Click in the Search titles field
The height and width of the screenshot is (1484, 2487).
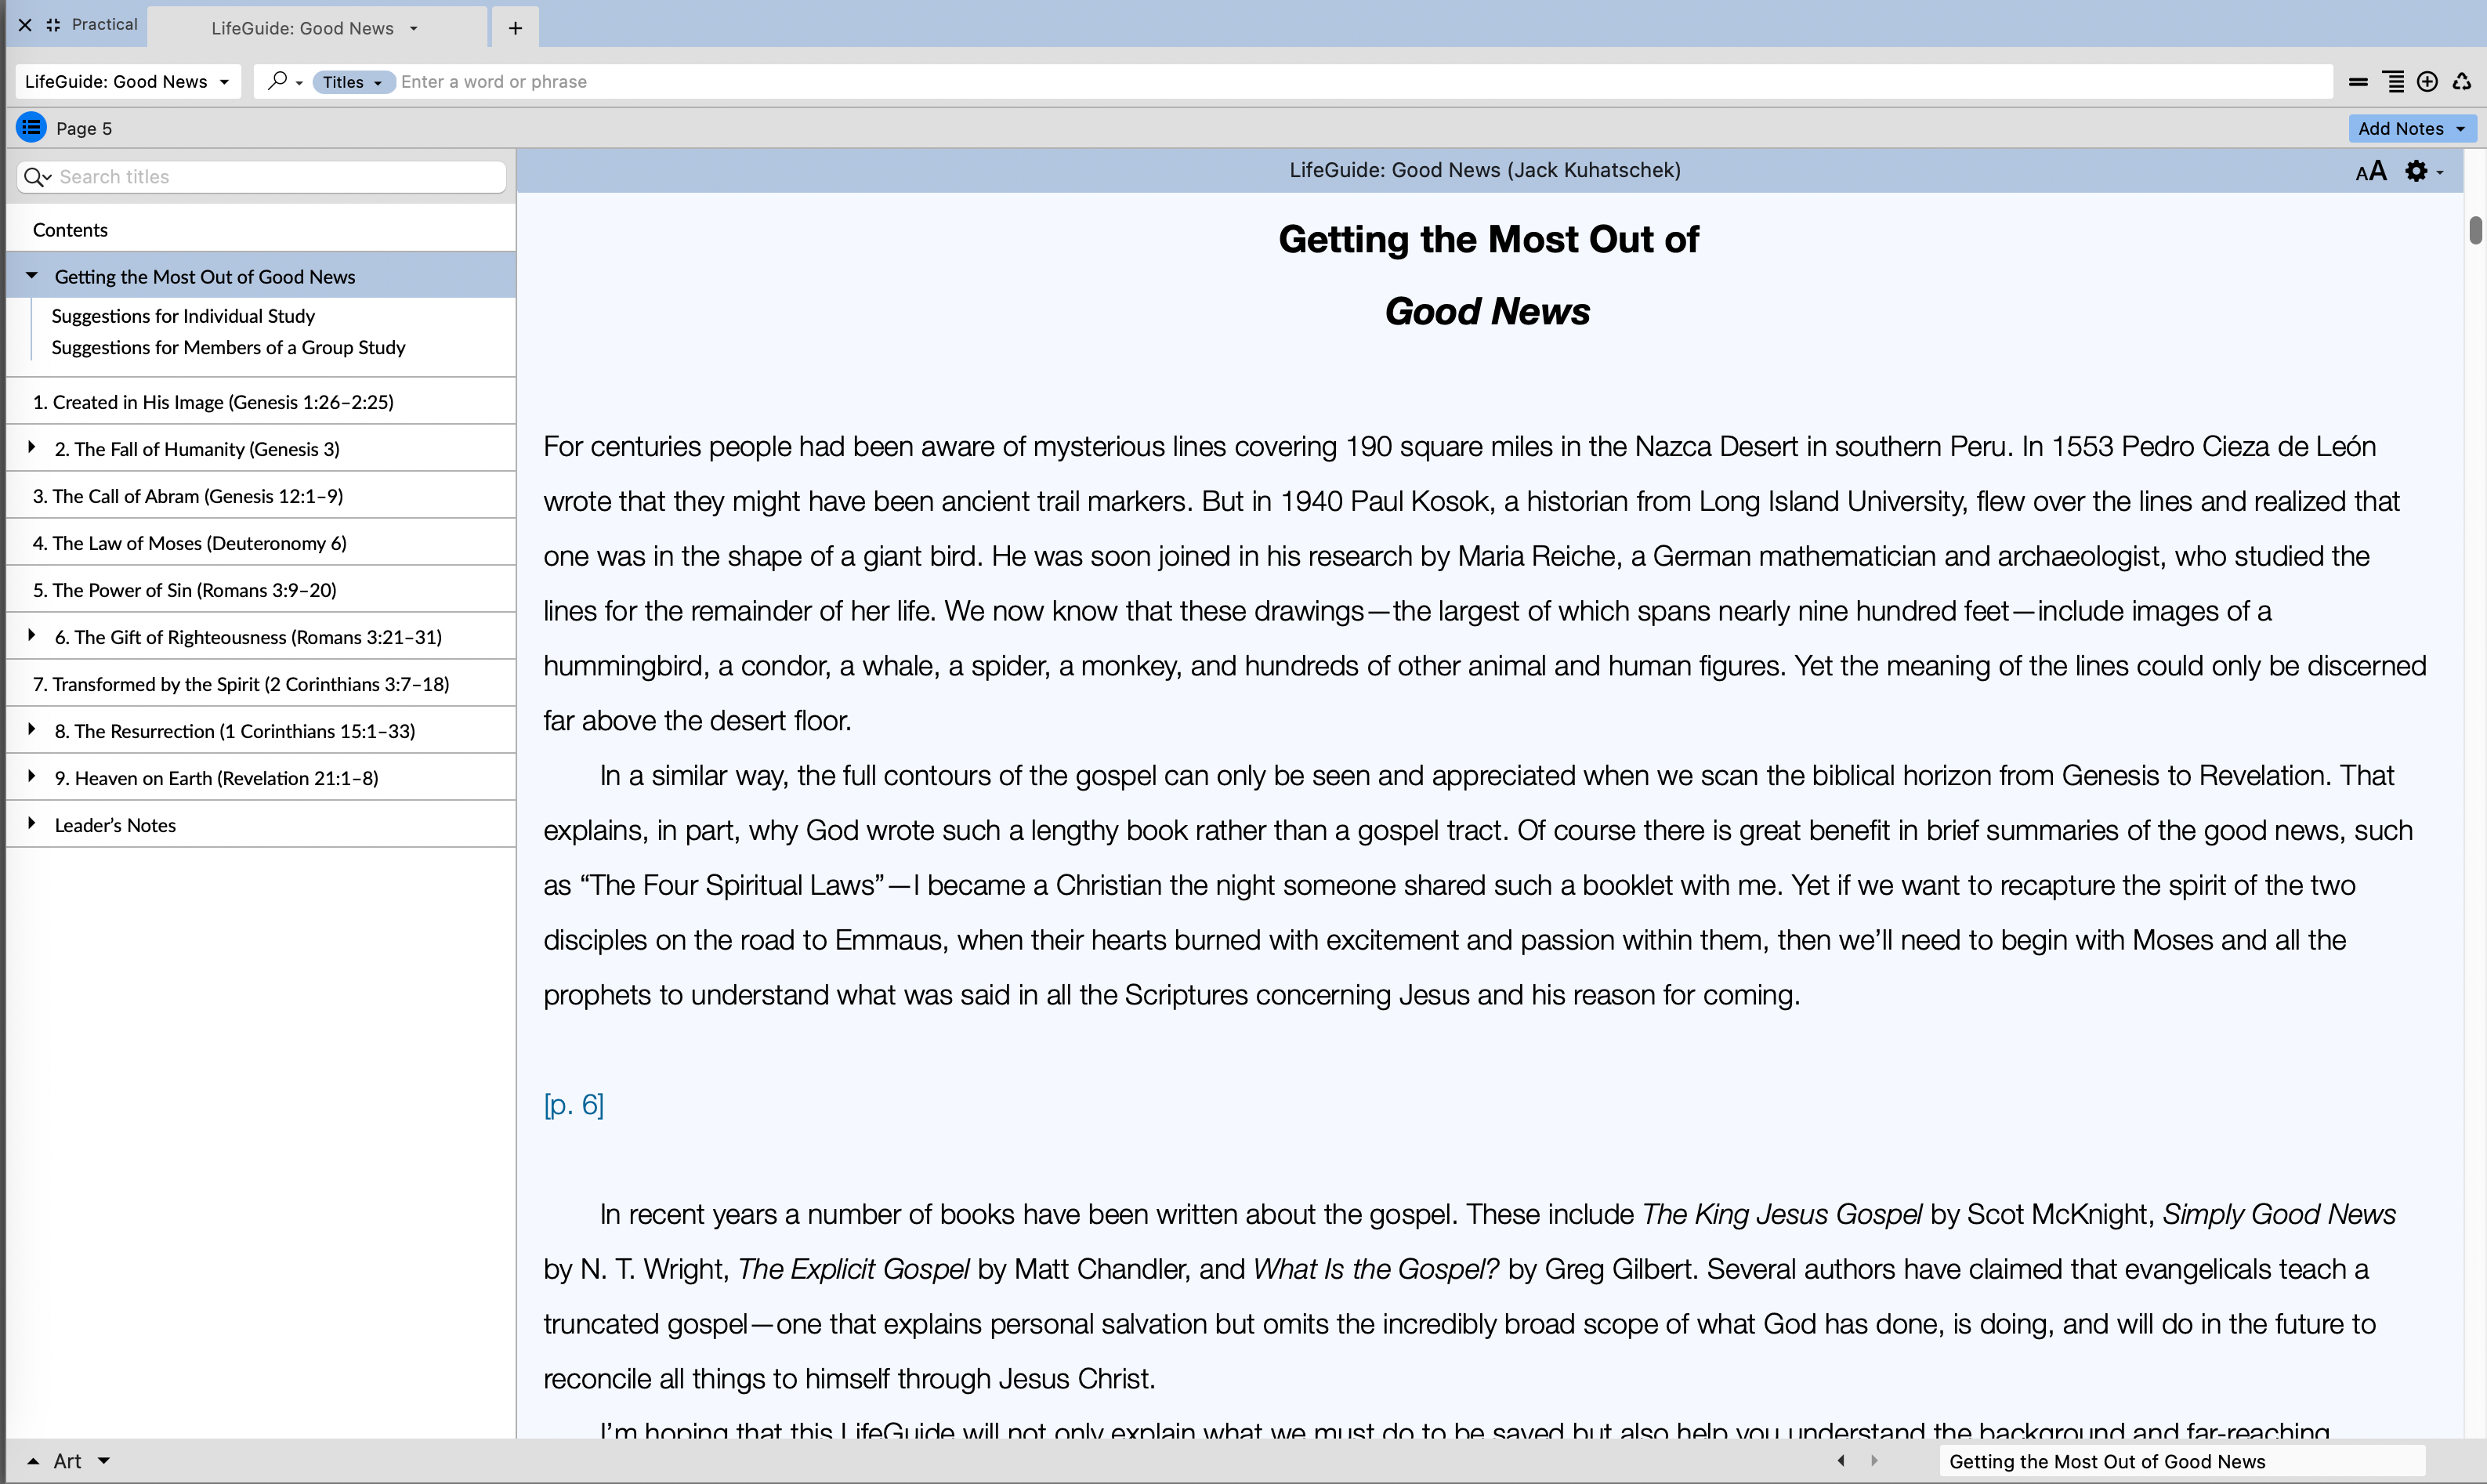click(x=262, y=177)
